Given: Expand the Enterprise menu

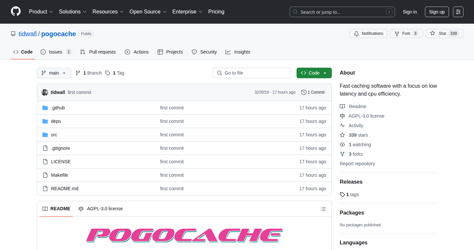Looking at the screenshot, I should [187, 11].
